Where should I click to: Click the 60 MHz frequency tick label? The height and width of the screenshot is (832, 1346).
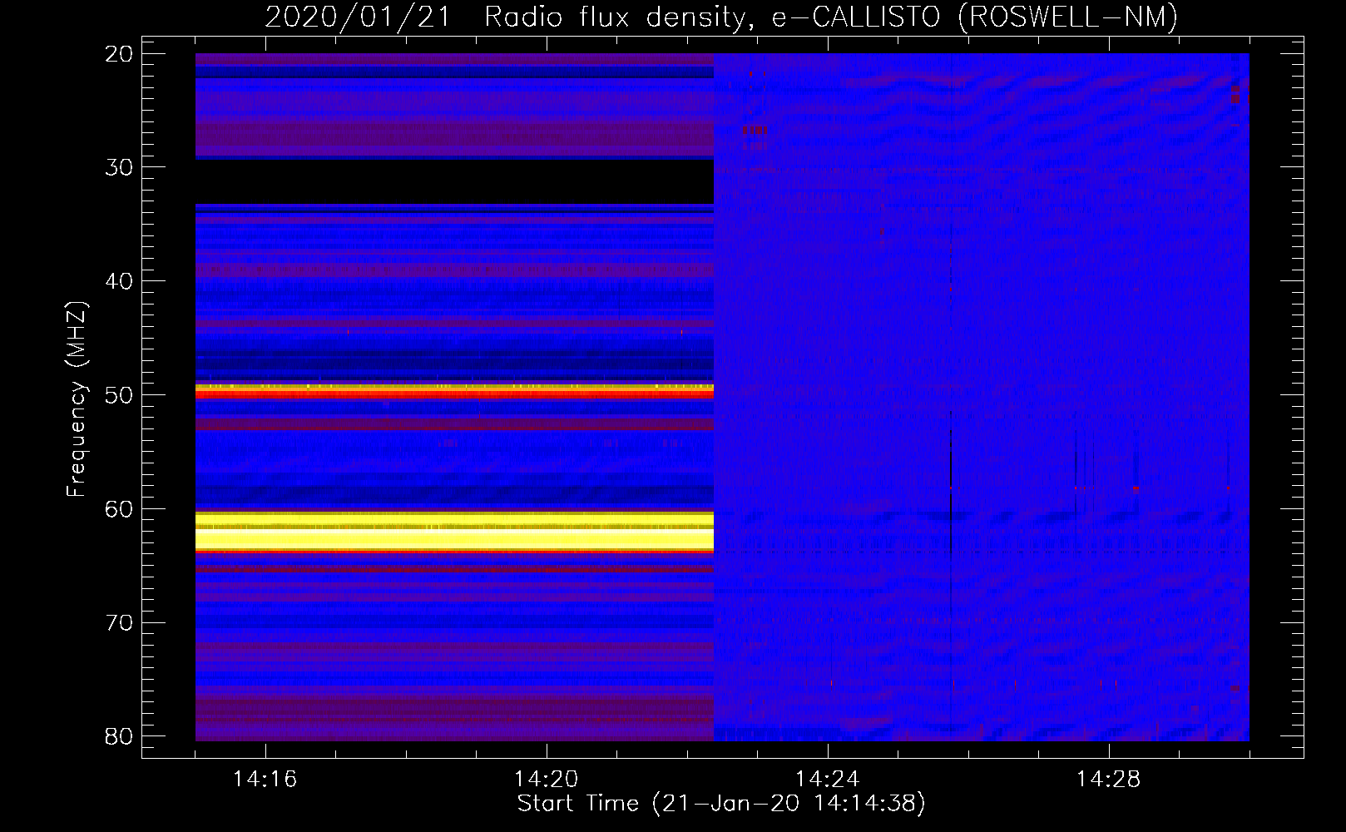120,509
